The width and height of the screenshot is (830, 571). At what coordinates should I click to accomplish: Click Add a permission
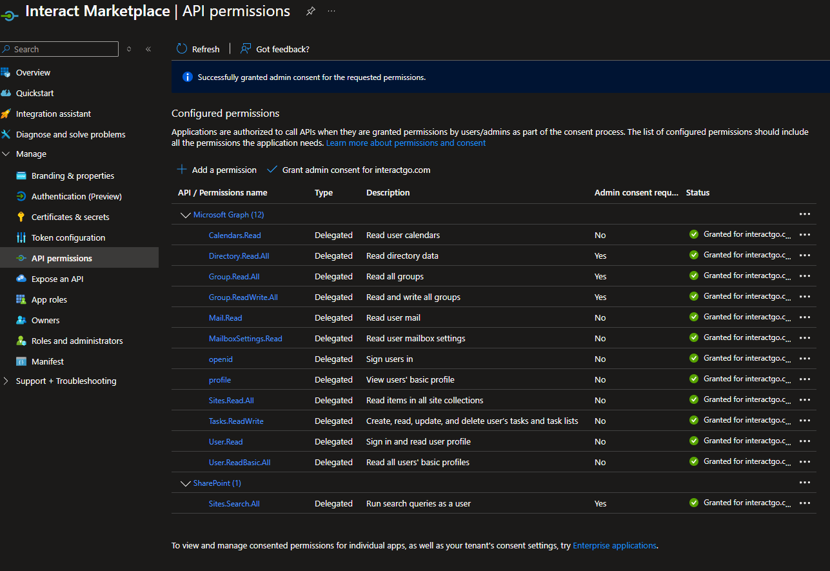[217, 170]
